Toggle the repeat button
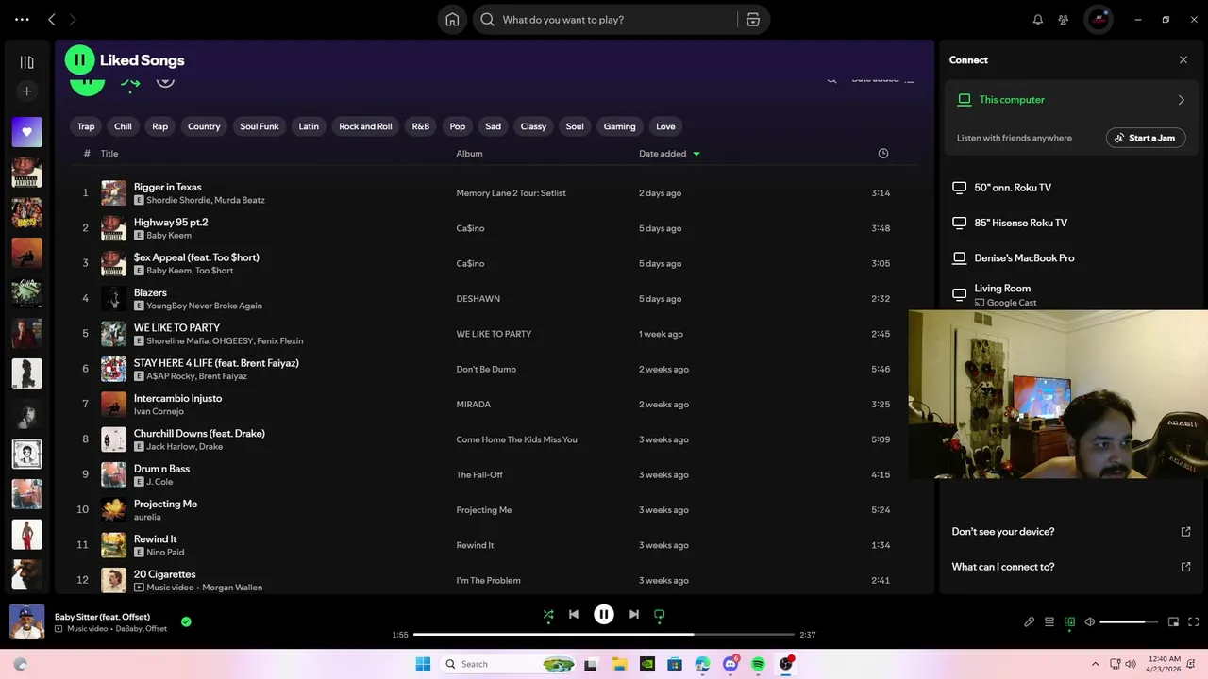1208x679 pixels. 660,614
